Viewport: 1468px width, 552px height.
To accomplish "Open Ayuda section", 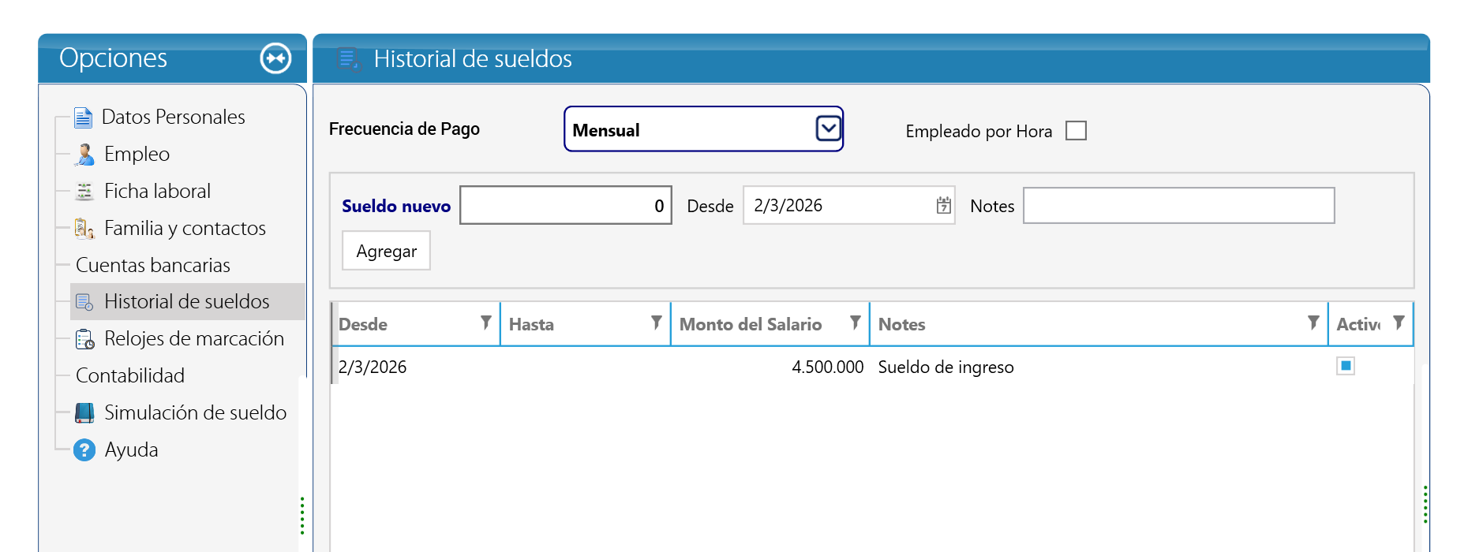I will (132, 450).
